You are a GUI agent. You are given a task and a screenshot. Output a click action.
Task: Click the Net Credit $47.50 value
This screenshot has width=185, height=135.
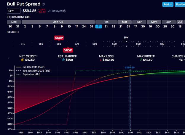coord(30,60)
